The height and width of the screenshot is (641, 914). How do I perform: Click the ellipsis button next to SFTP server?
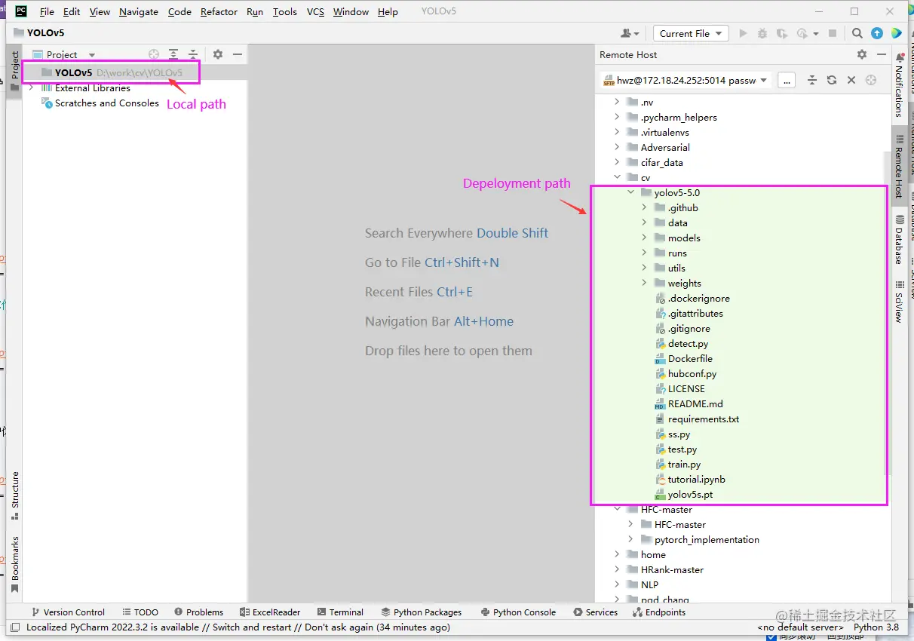tap(786, 80)
